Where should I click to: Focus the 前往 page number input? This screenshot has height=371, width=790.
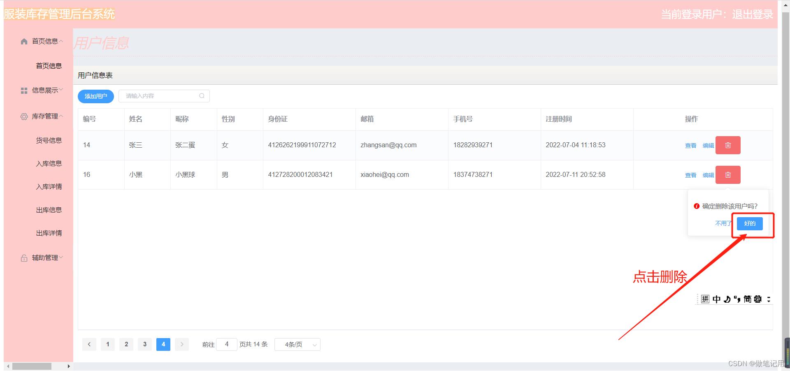point(227,344)
